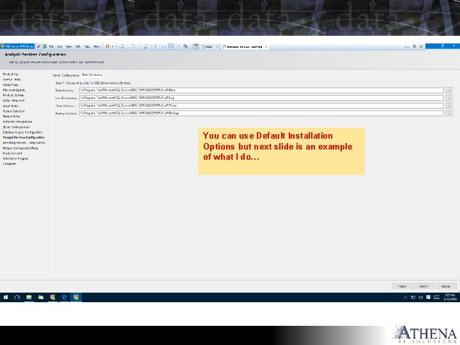Open the VMware VM menu
Viewport: 460px width, 345px height.
pos(78,47)
